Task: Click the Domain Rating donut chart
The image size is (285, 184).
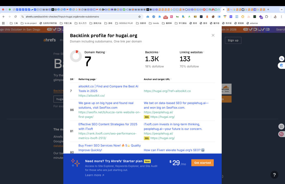Action: [76, 56]
